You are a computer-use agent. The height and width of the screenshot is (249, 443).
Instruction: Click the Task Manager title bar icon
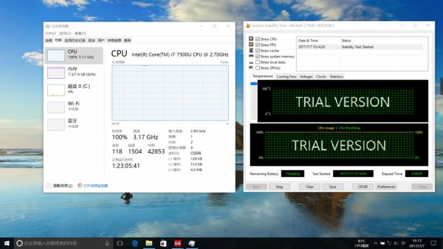tap(47, 26)
